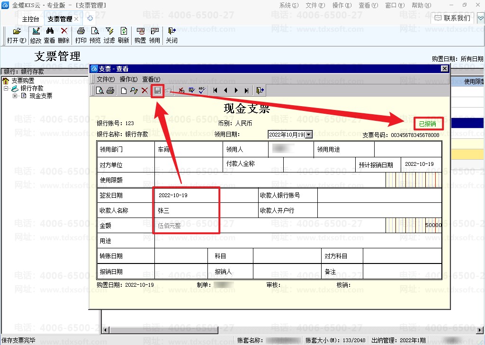This screenshot has height=345, width=485.
Task: Click the 打开 (Open) toolbar button
Action: coord(17,36)
